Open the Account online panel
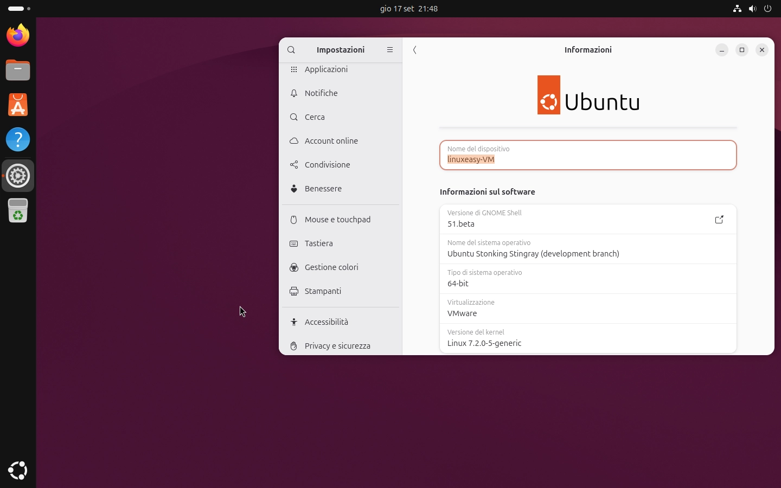The width and height of the screenshot is (781, 488). point(341,141)
